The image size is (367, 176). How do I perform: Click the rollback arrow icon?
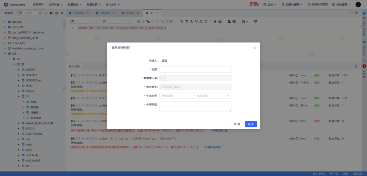pos(157,21)
